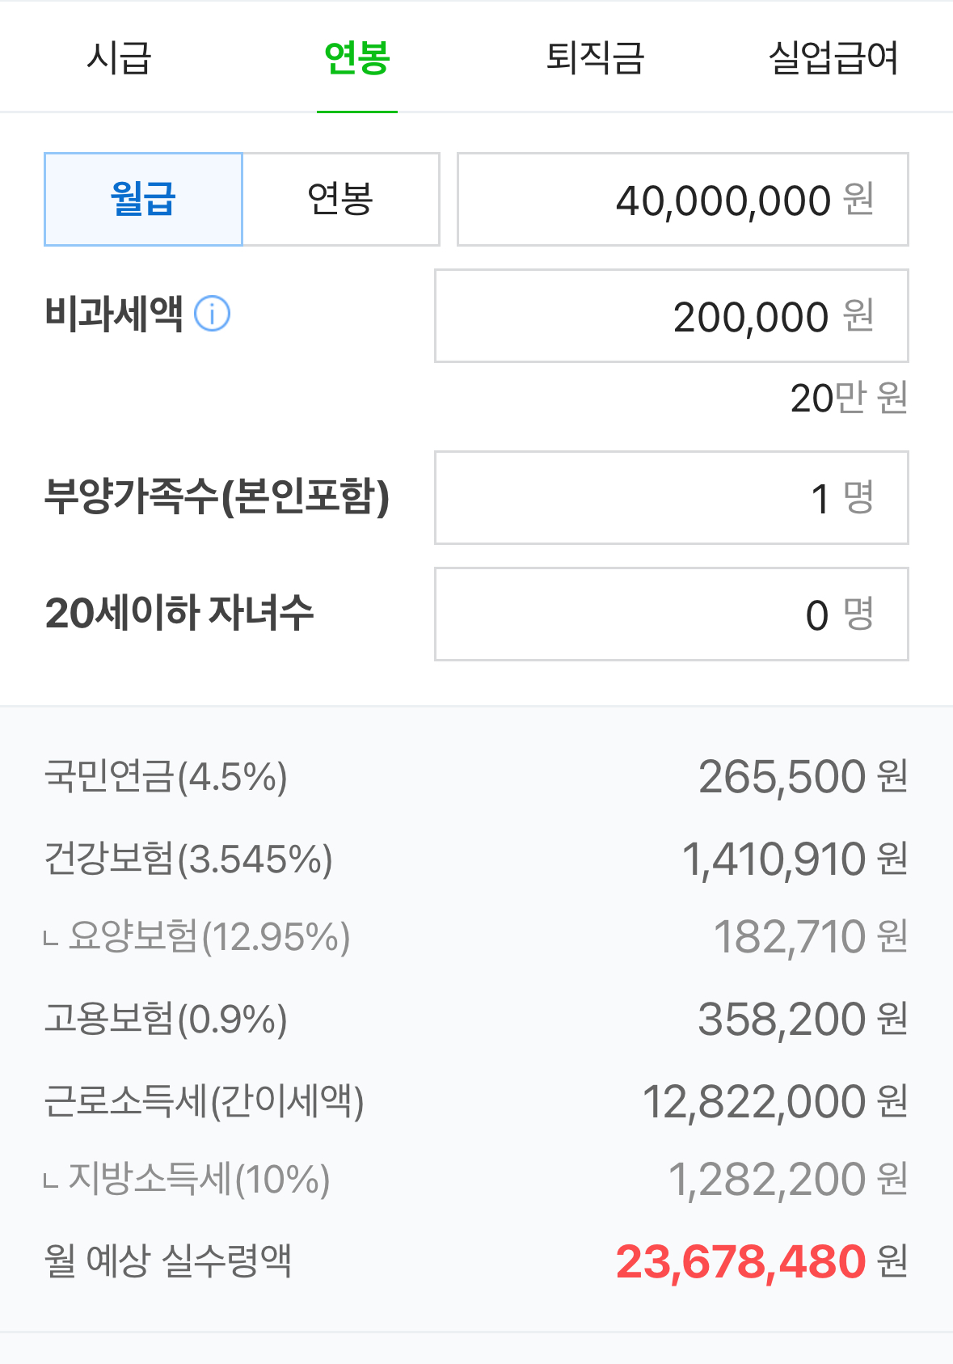
Task: Choose the 연봉 toggle option
Action: pyautogui.click(x=340, y=199)
